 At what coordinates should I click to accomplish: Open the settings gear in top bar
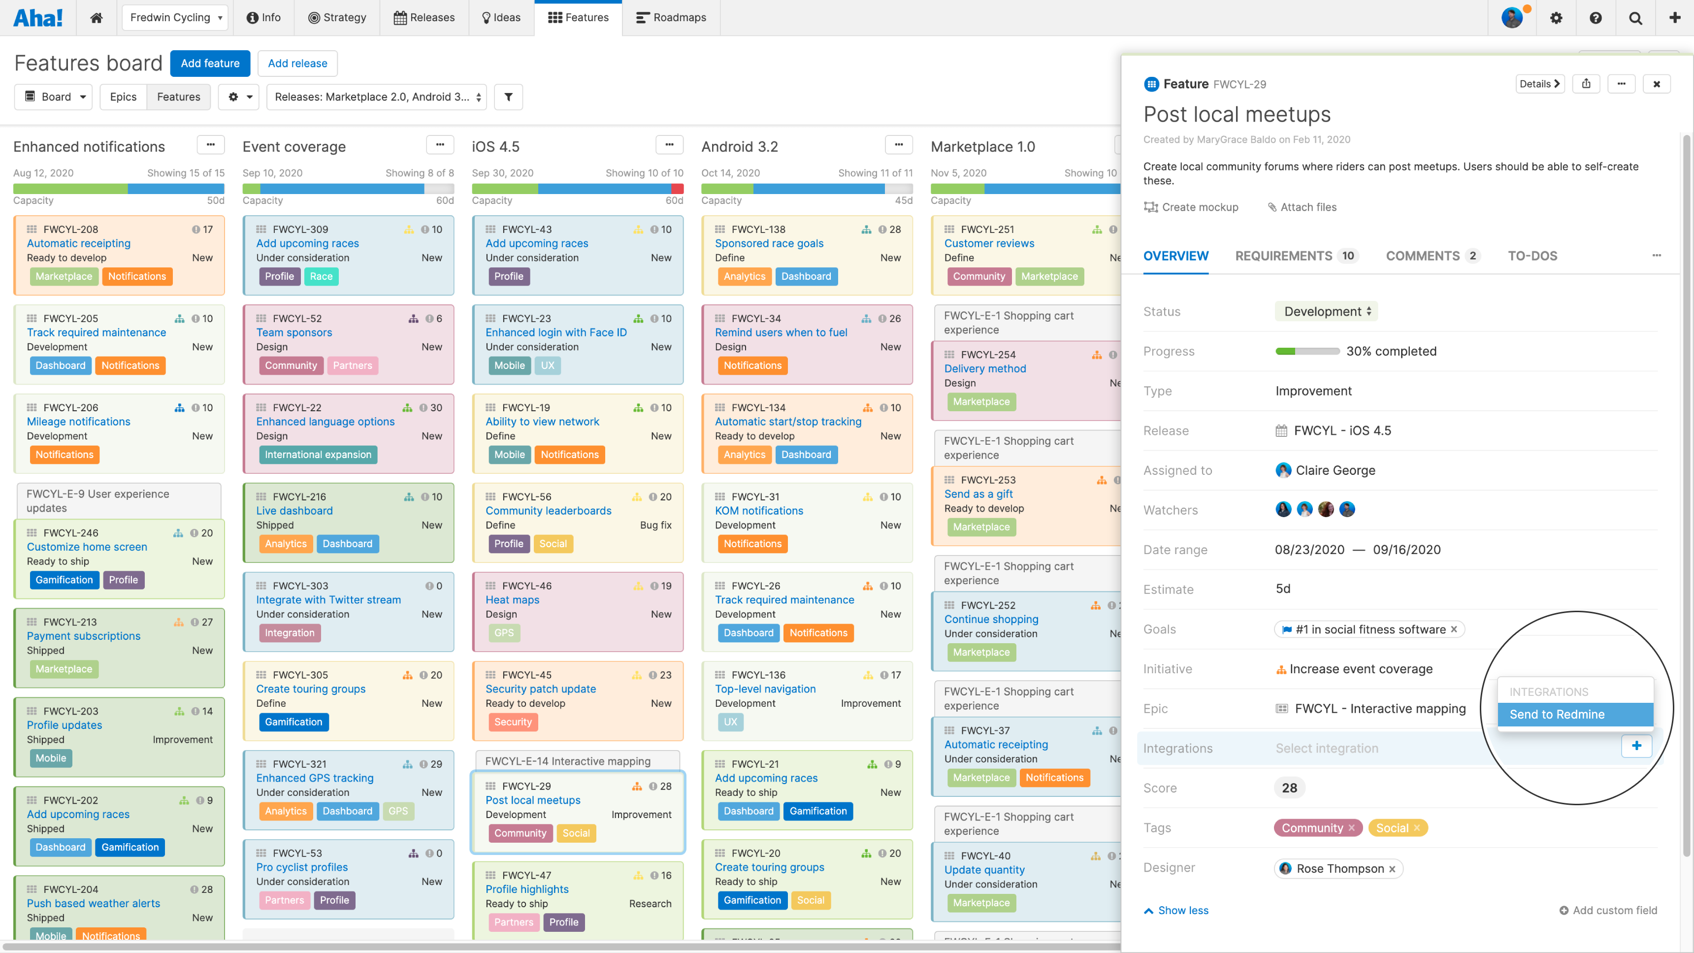[x=1556, y=18]
